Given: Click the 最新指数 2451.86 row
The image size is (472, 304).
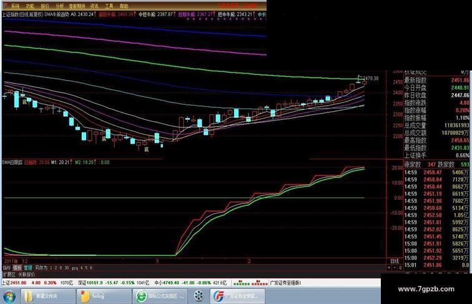Looking at the screenshot, I should (x=436, y=80).
